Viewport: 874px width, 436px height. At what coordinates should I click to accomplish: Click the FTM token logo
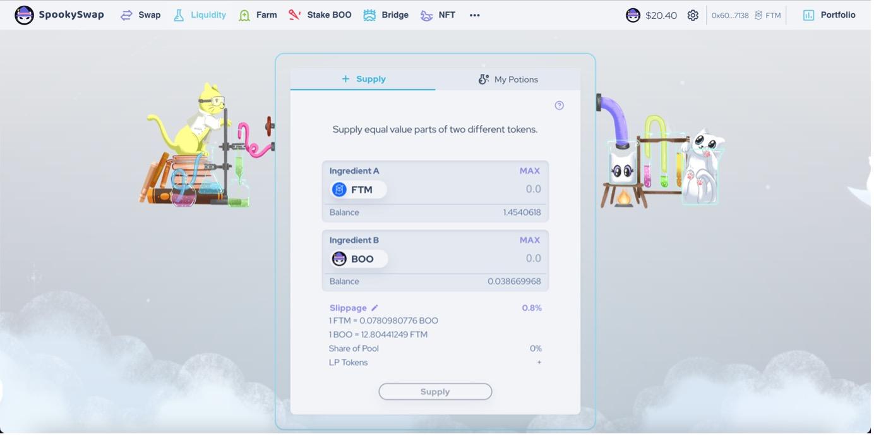339,190
